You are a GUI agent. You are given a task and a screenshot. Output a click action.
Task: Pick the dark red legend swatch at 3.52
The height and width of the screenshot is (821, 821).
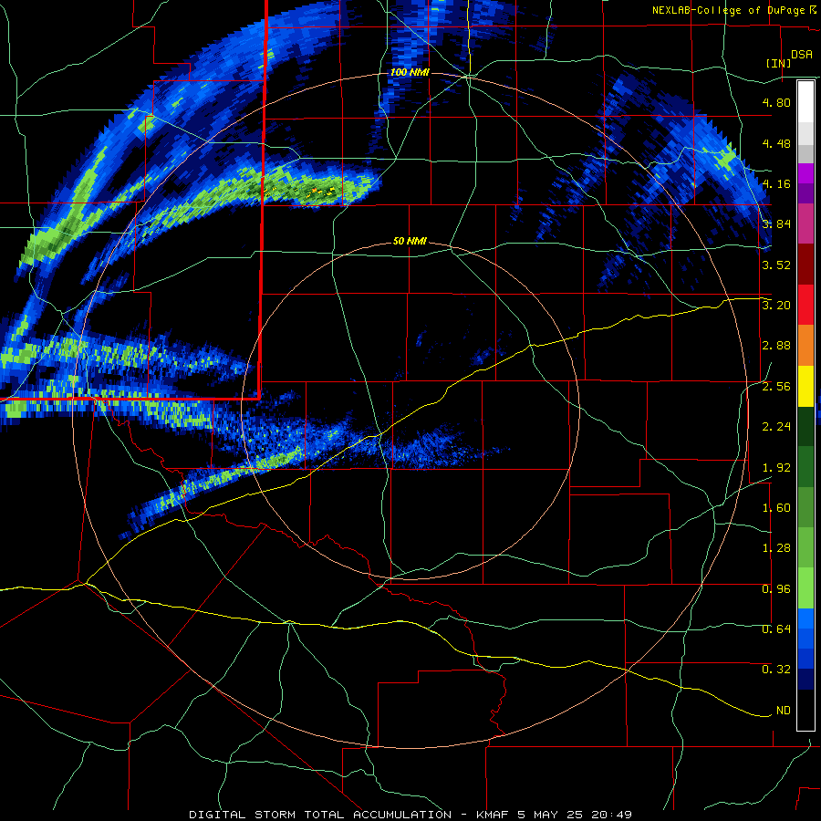[x=805, y=265]
